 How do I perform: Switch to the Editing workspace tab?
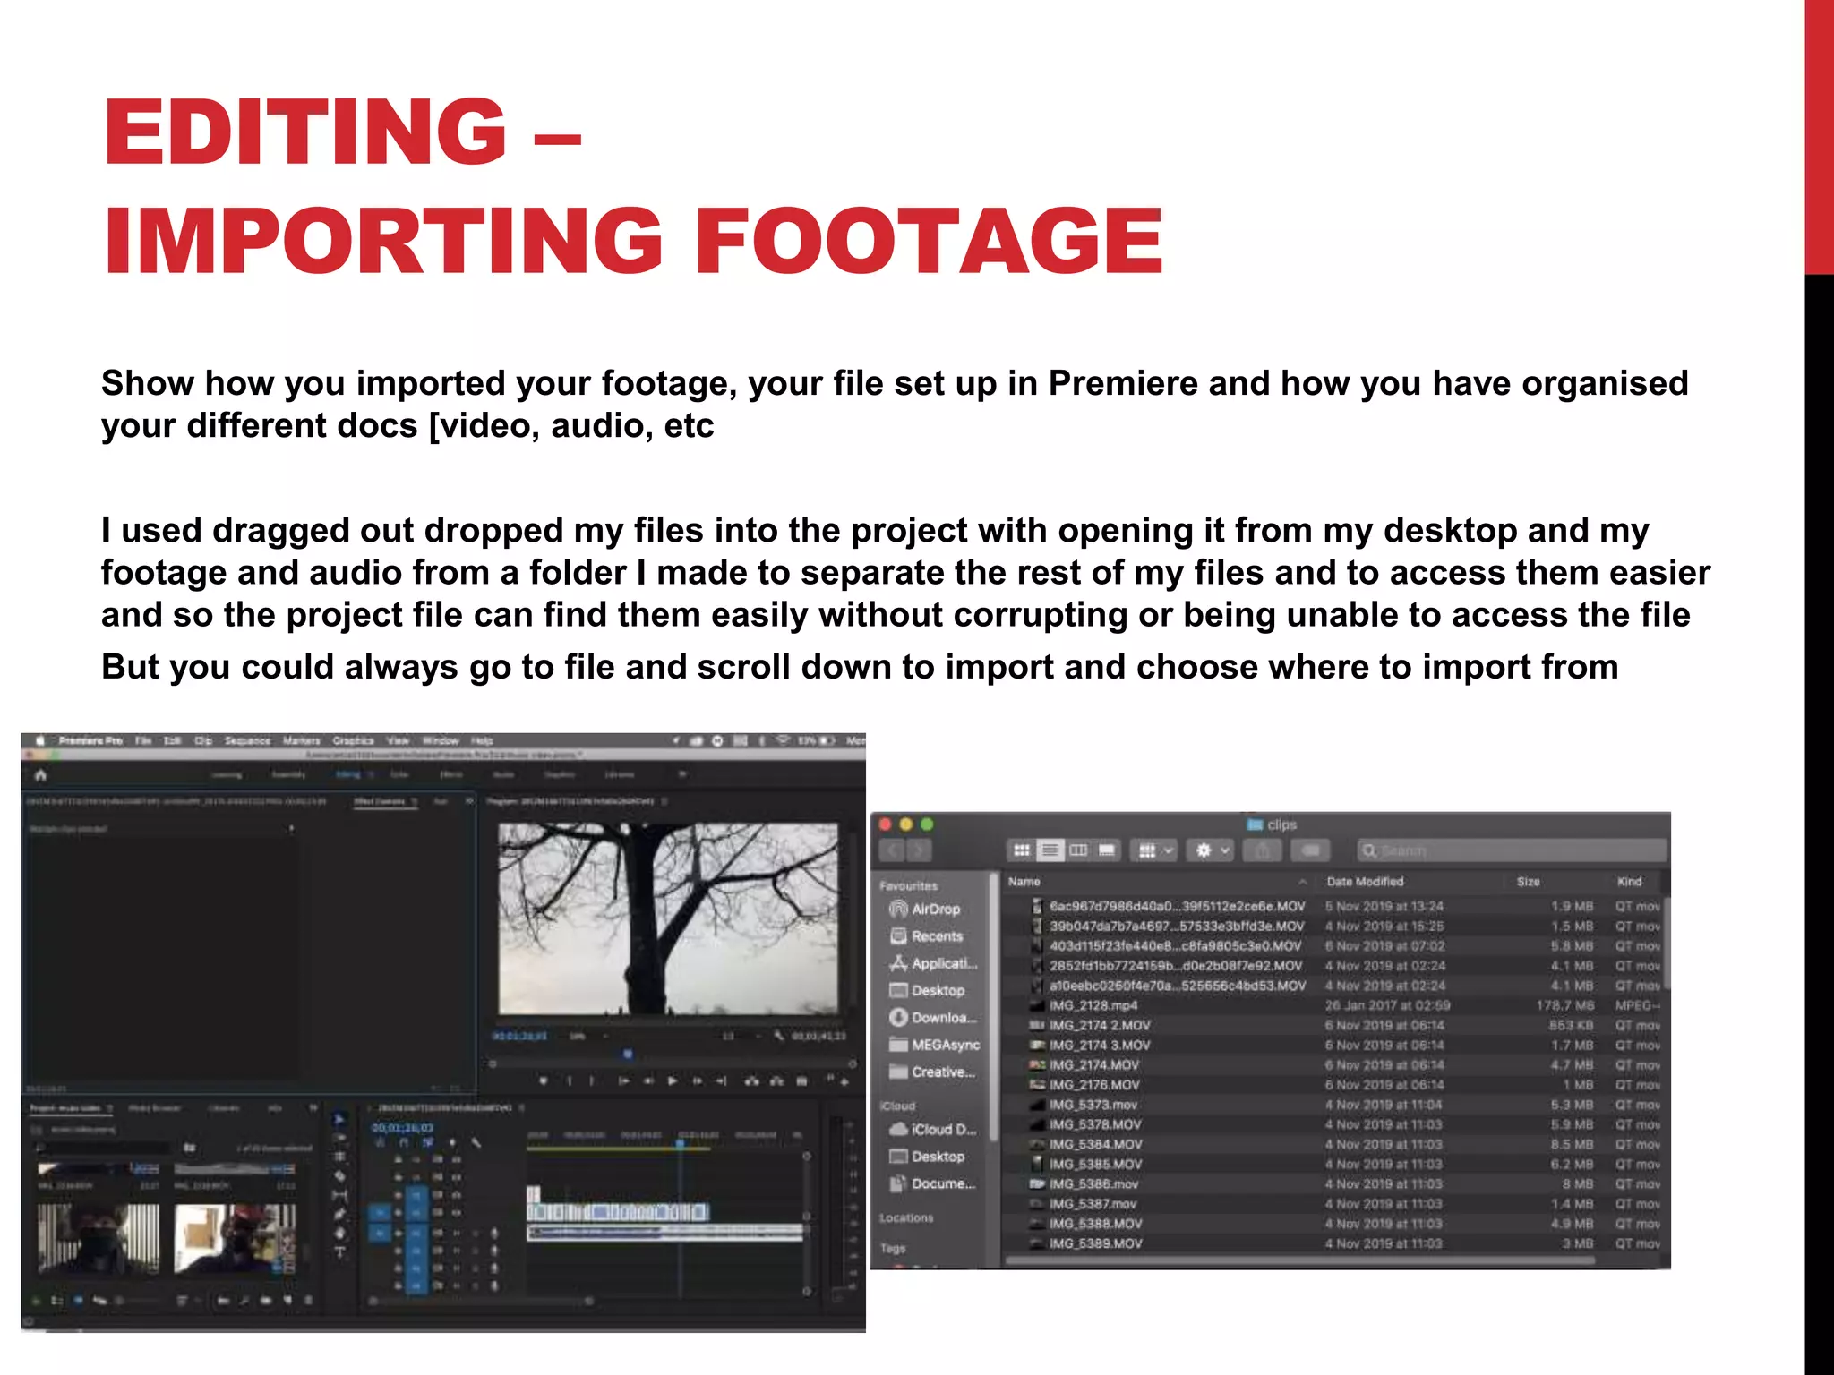tap(348, 774)
